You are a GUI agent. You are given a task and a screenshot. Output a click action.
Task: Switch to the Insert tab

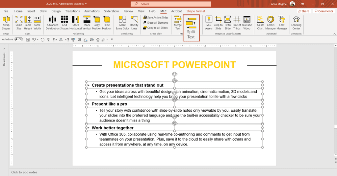[x=31, y=11]
